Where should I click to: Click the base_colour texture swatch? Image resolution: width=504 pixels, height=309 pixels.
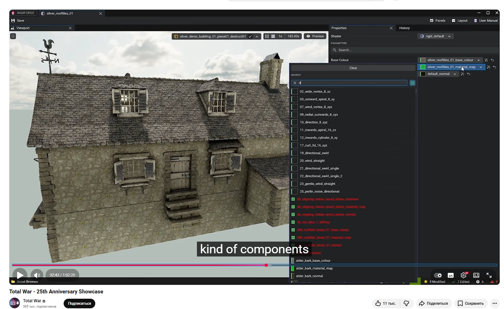(423, 60)
